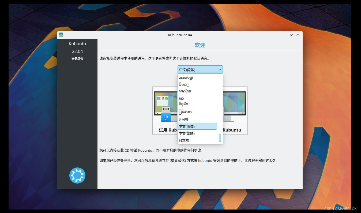
Task: Click the dropdown arrow on 中文(简体)
Action: (x=220, y=69)
